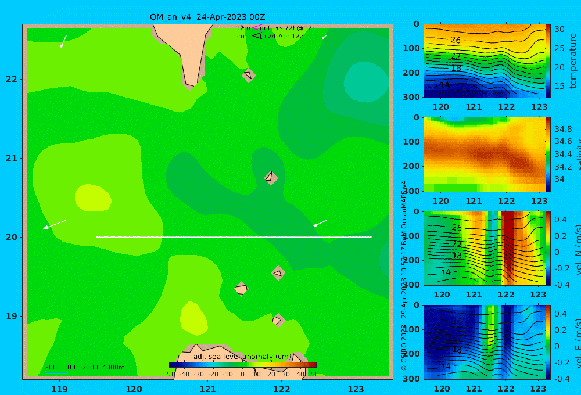Click the title 'OM_an_v4 24-Apr-2023 00Z'
Image resolution: width=581 pixels, height=395 pixels.
pyautogui.click(x=207, y=17)
